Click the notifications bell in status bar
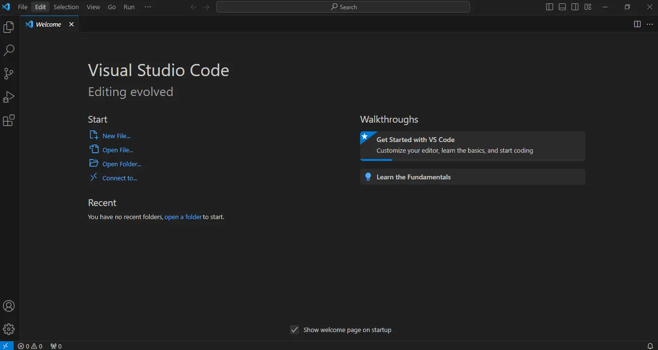 [x=650, y=346]
